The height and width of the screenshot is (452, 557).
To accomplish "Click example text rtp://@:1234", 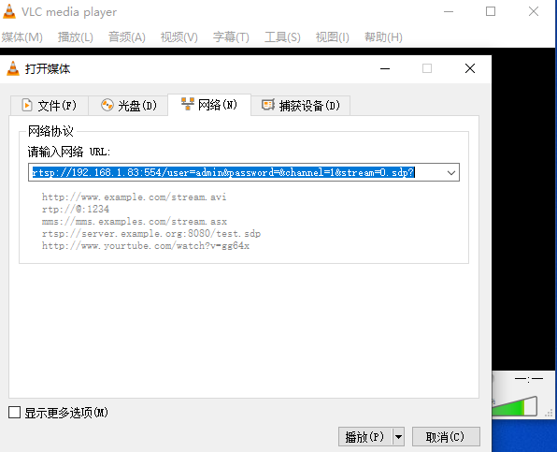I will point(76,209).
